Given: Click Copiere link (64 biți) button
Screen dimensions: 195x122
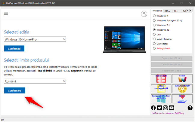Looking at the screenshot, I should pyautogui.click(x=172, y=65).
